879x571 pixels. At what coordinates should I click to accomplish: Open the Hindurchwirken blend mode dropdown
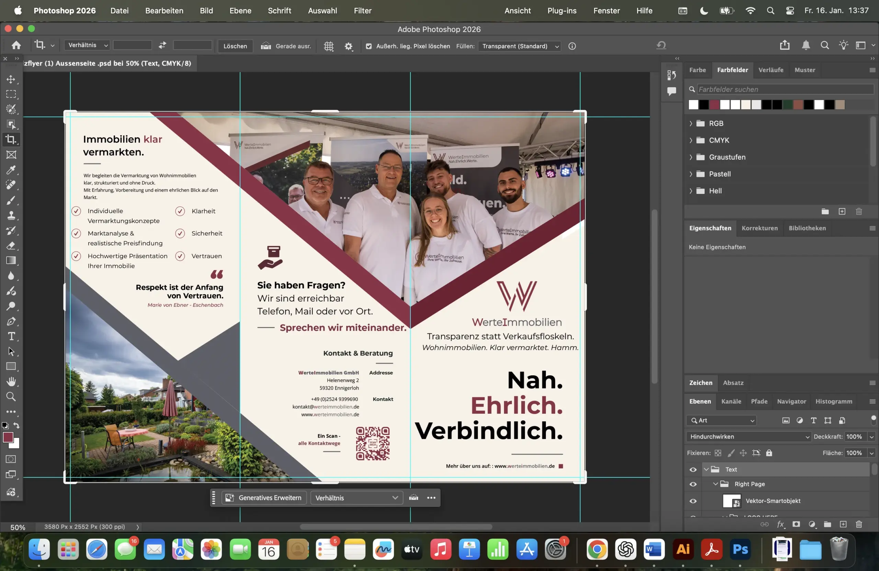[748, 436]
